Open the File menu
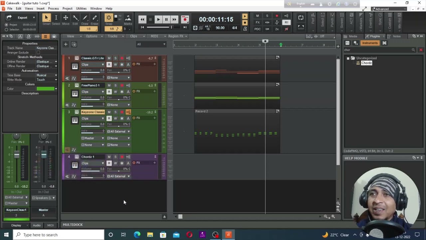The width and height of the screenshot is (426, 240). click(10, 9)
